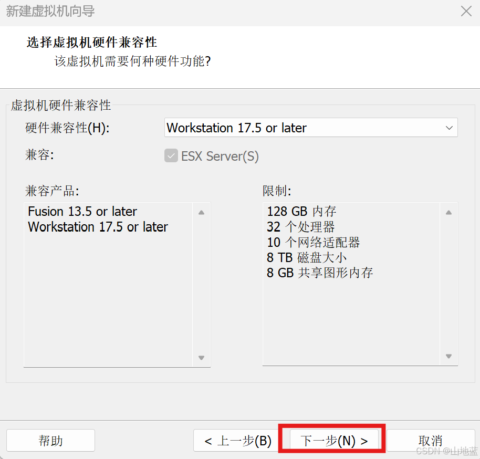
Task: Select the 8 TB 磁盘大小 limit entry
Action: [306, 257]
